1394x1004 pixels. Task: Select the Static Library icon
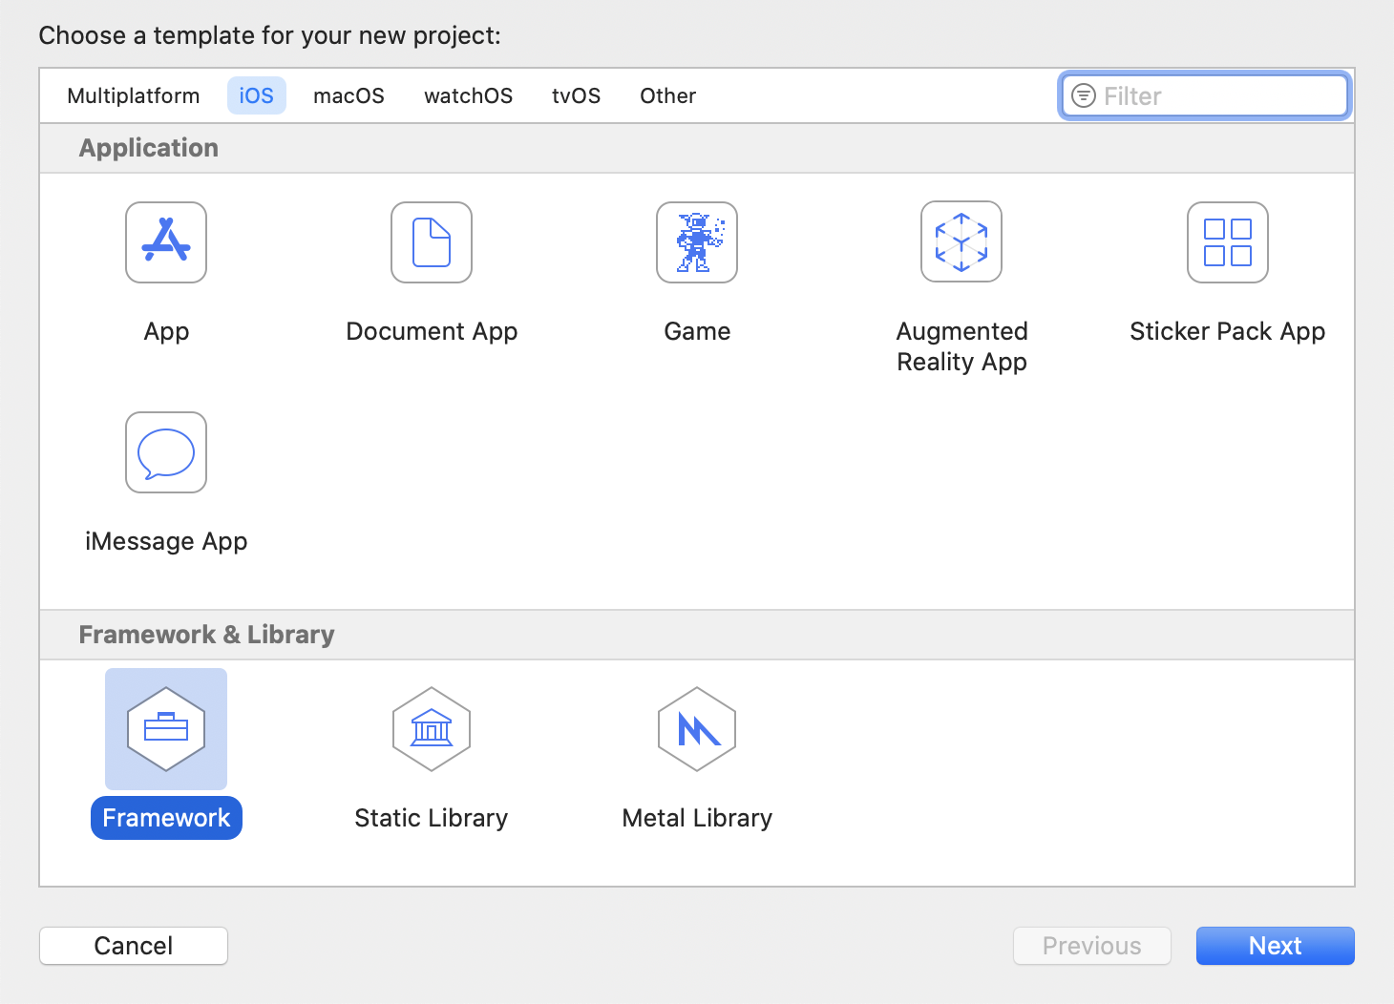point(432,729)
